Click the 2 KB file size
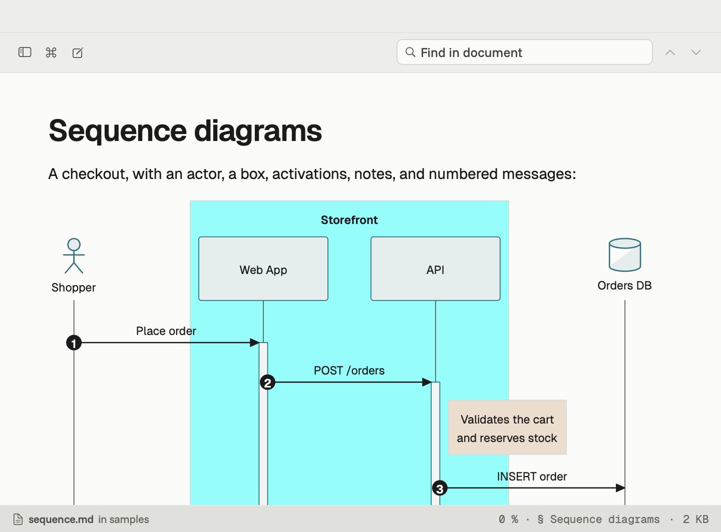The image size is (721, 532). coord(695,519)
